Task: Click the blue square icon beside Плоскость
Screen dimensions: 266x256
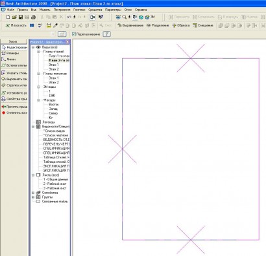Action: tap(32, 25)
